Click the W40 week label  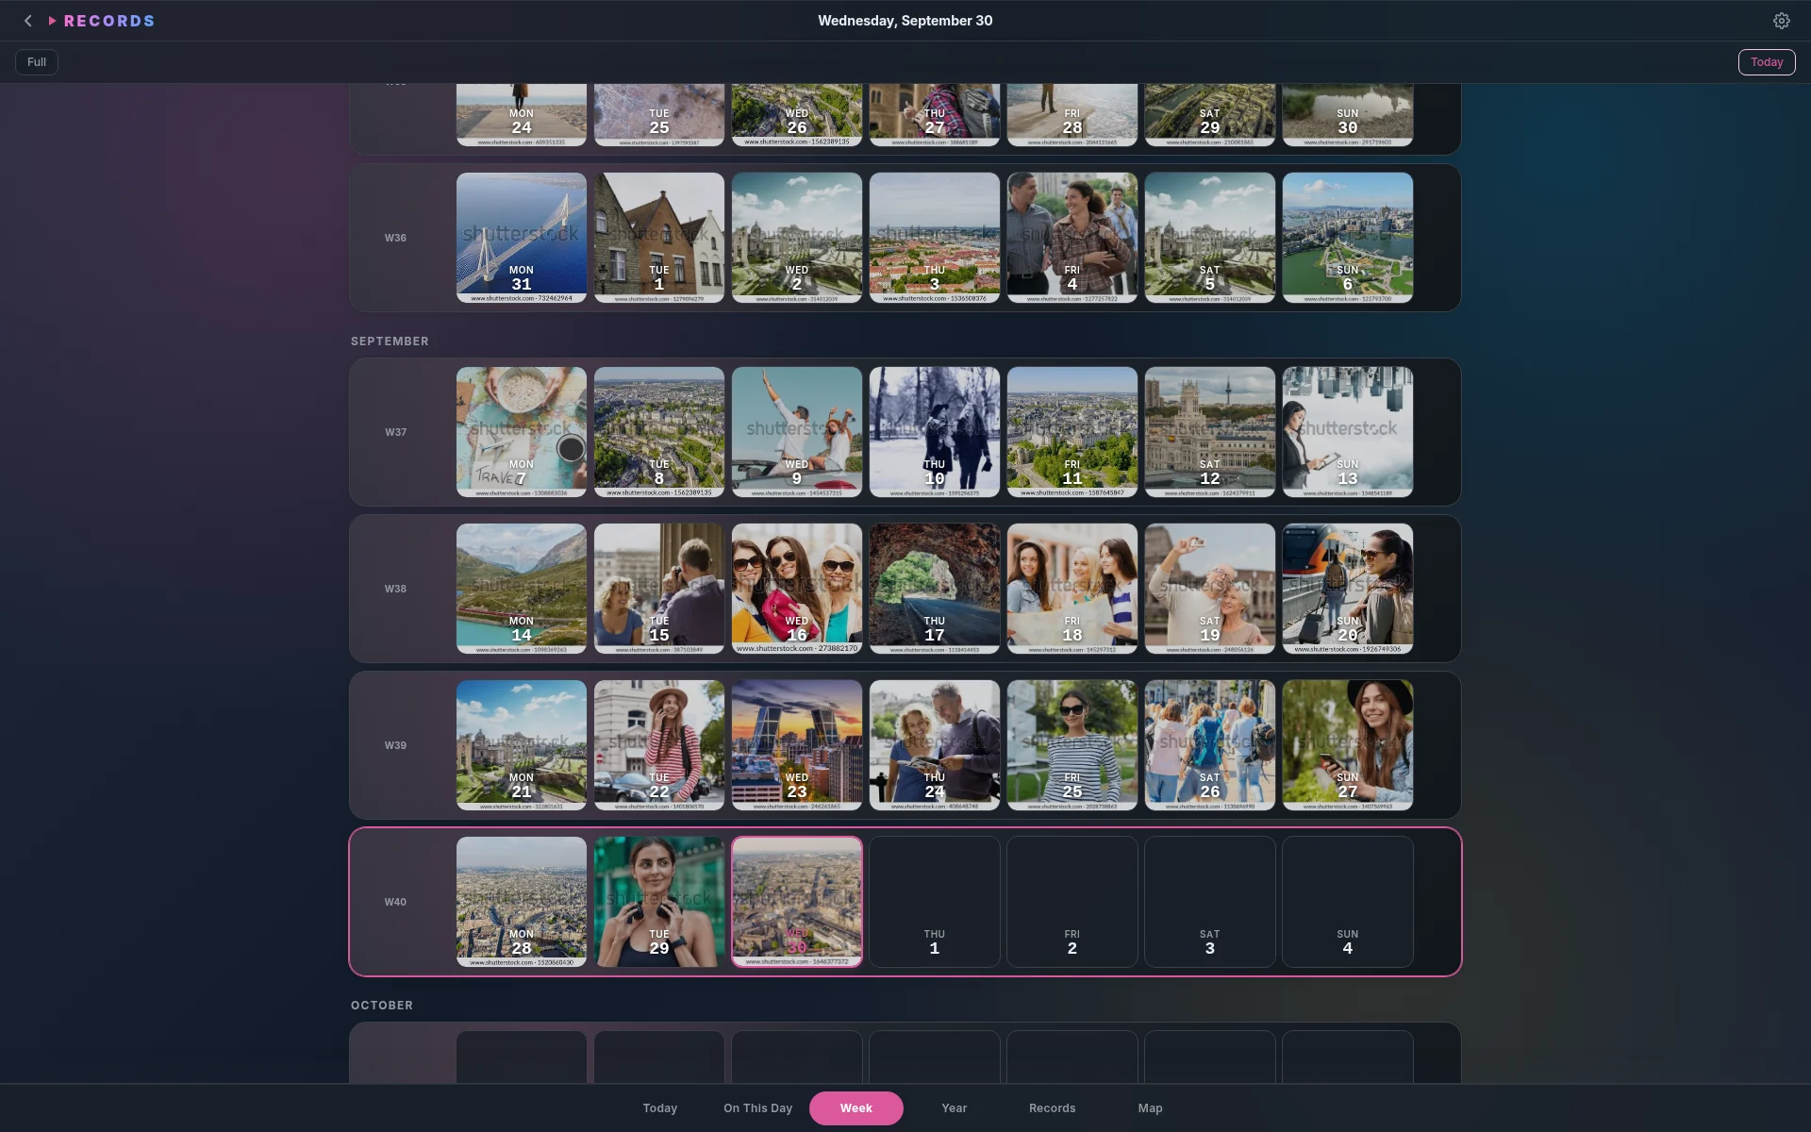395,902
